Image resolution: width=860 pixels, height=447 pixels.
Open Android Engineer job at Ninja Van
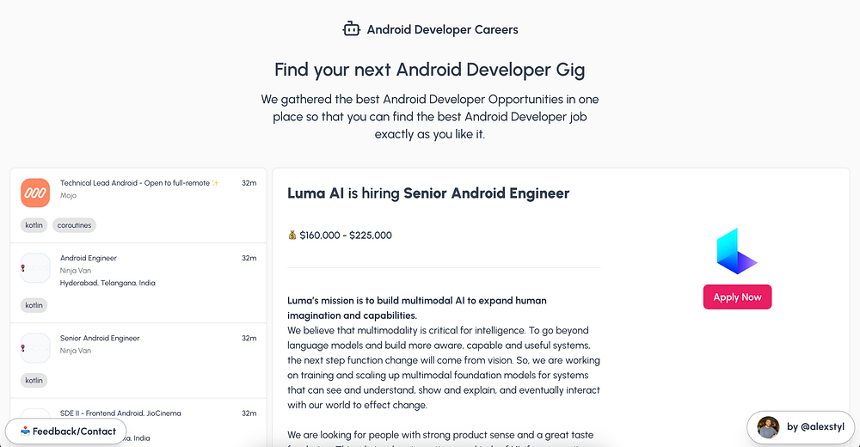tap(89, 258)
